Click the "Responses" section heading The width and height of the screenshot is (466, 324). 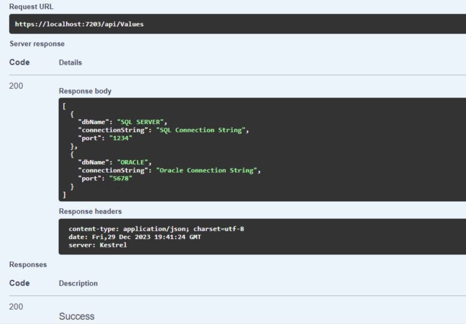(28, 265)
